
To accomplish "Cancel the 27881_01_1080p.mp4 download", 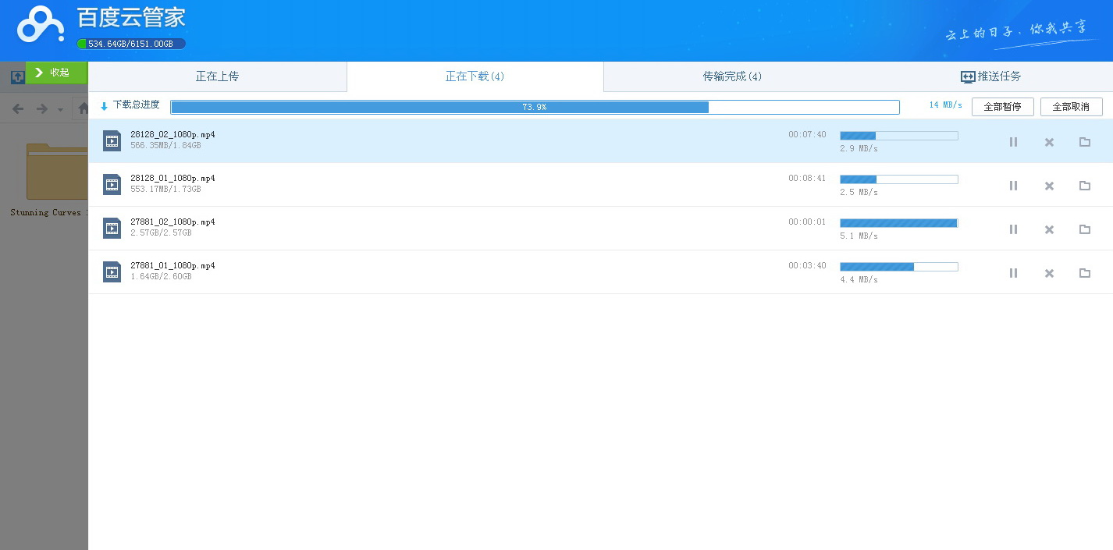I will [1049, 273].
